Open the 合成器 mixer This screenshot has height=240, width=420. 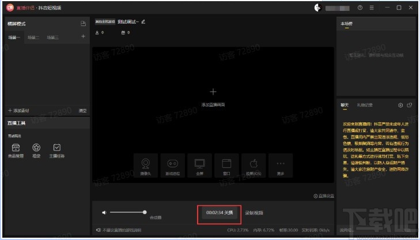tap(156, 217)
